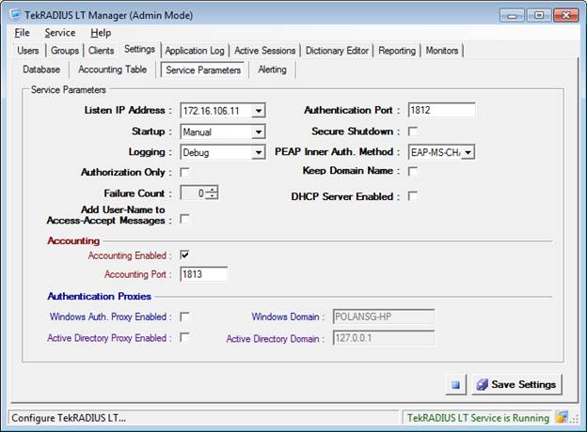Minimize the TekRADIUS LT Manager window

(512, 15)
